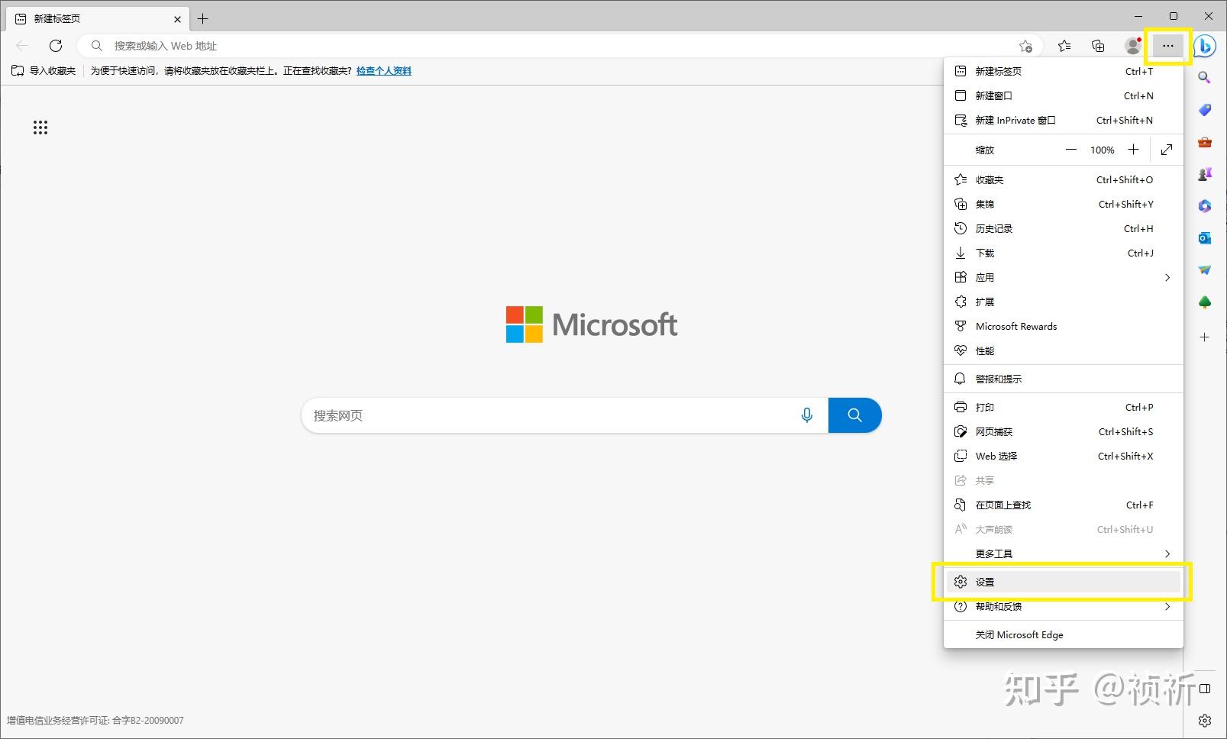Refresh the page with reload icon

[56, 46]
